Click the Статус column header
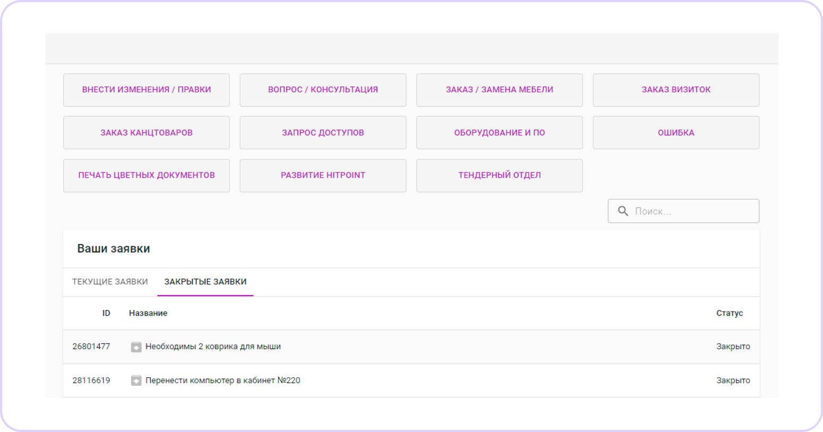The height and width of the screenshot is (432, 823). point(730,313)
